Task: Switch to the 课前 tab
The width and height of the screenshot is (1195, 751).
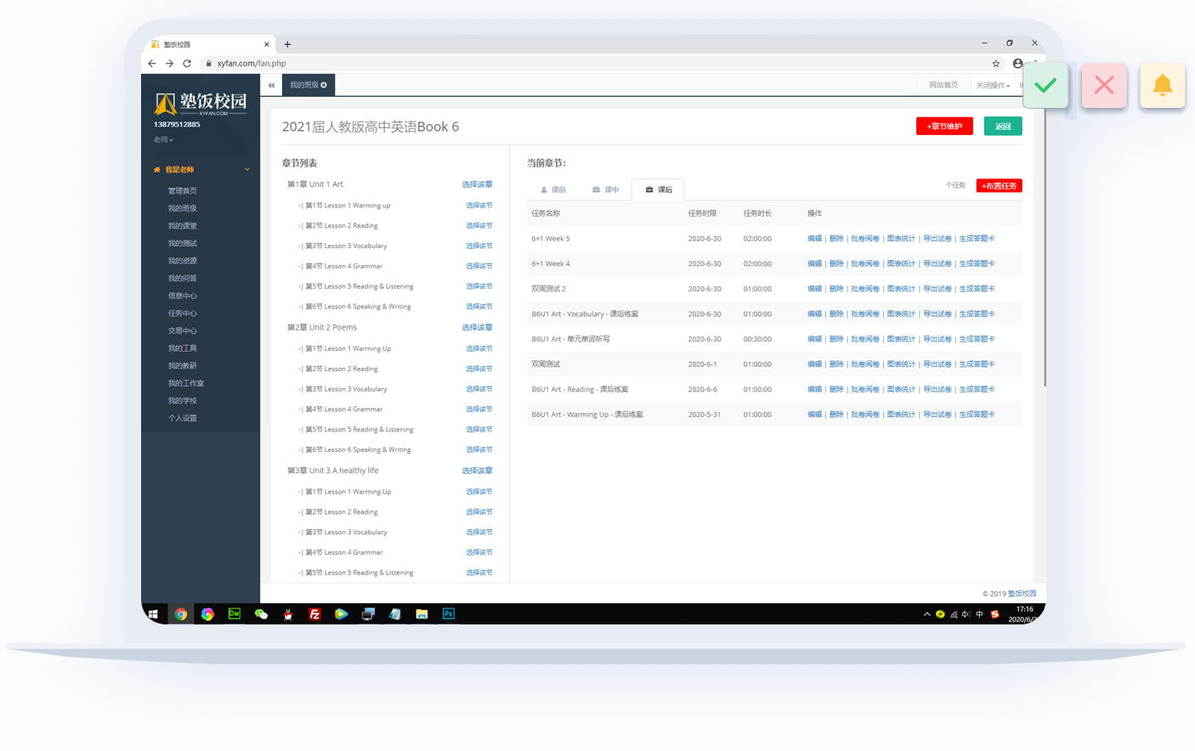Action: pos(553,189)
